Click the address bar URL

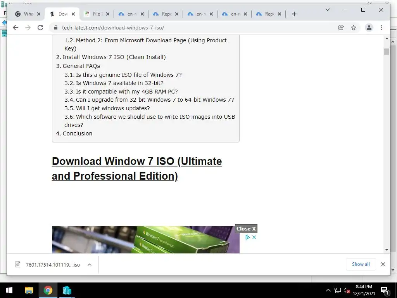click(113, 28)
